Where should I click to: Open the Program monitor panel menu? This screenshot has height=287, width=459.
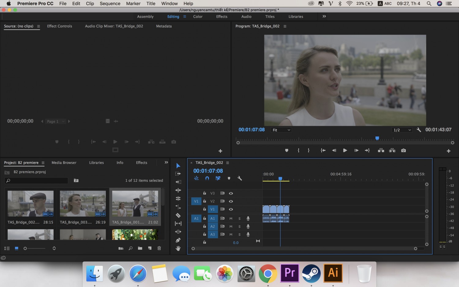point(285,26)
